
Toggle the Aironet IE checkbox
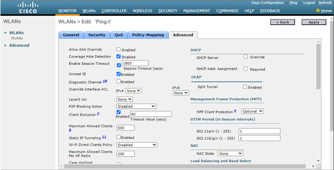[119, 74]
